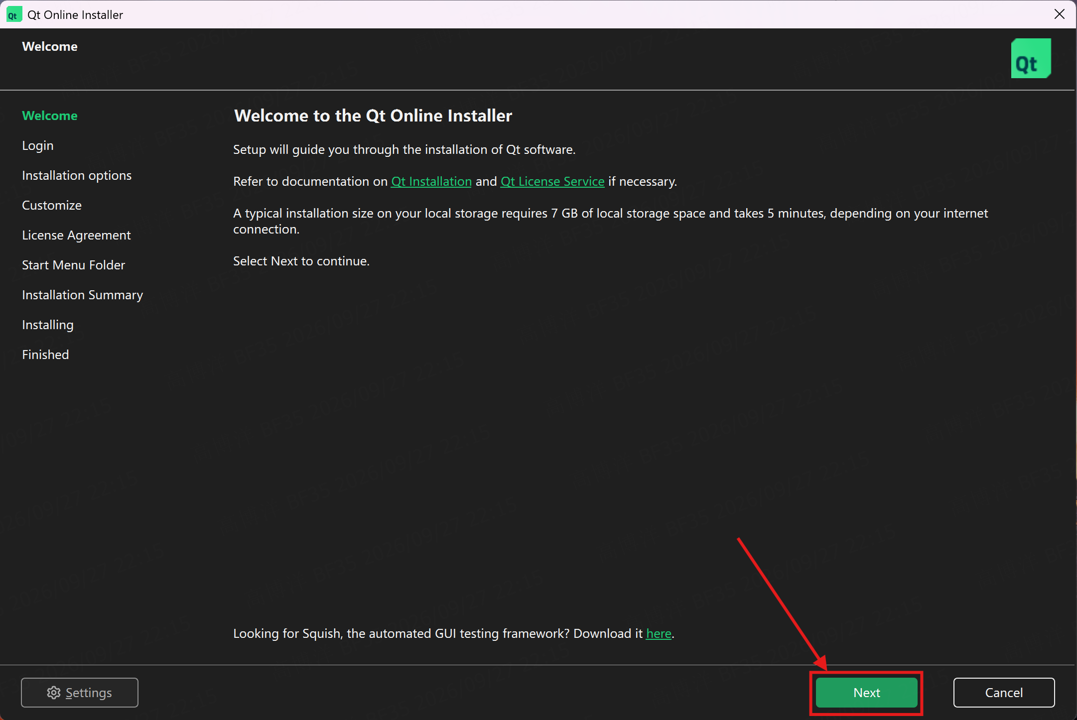
Task: Select the Finished step in the sidebar
Action: point(45,355)
